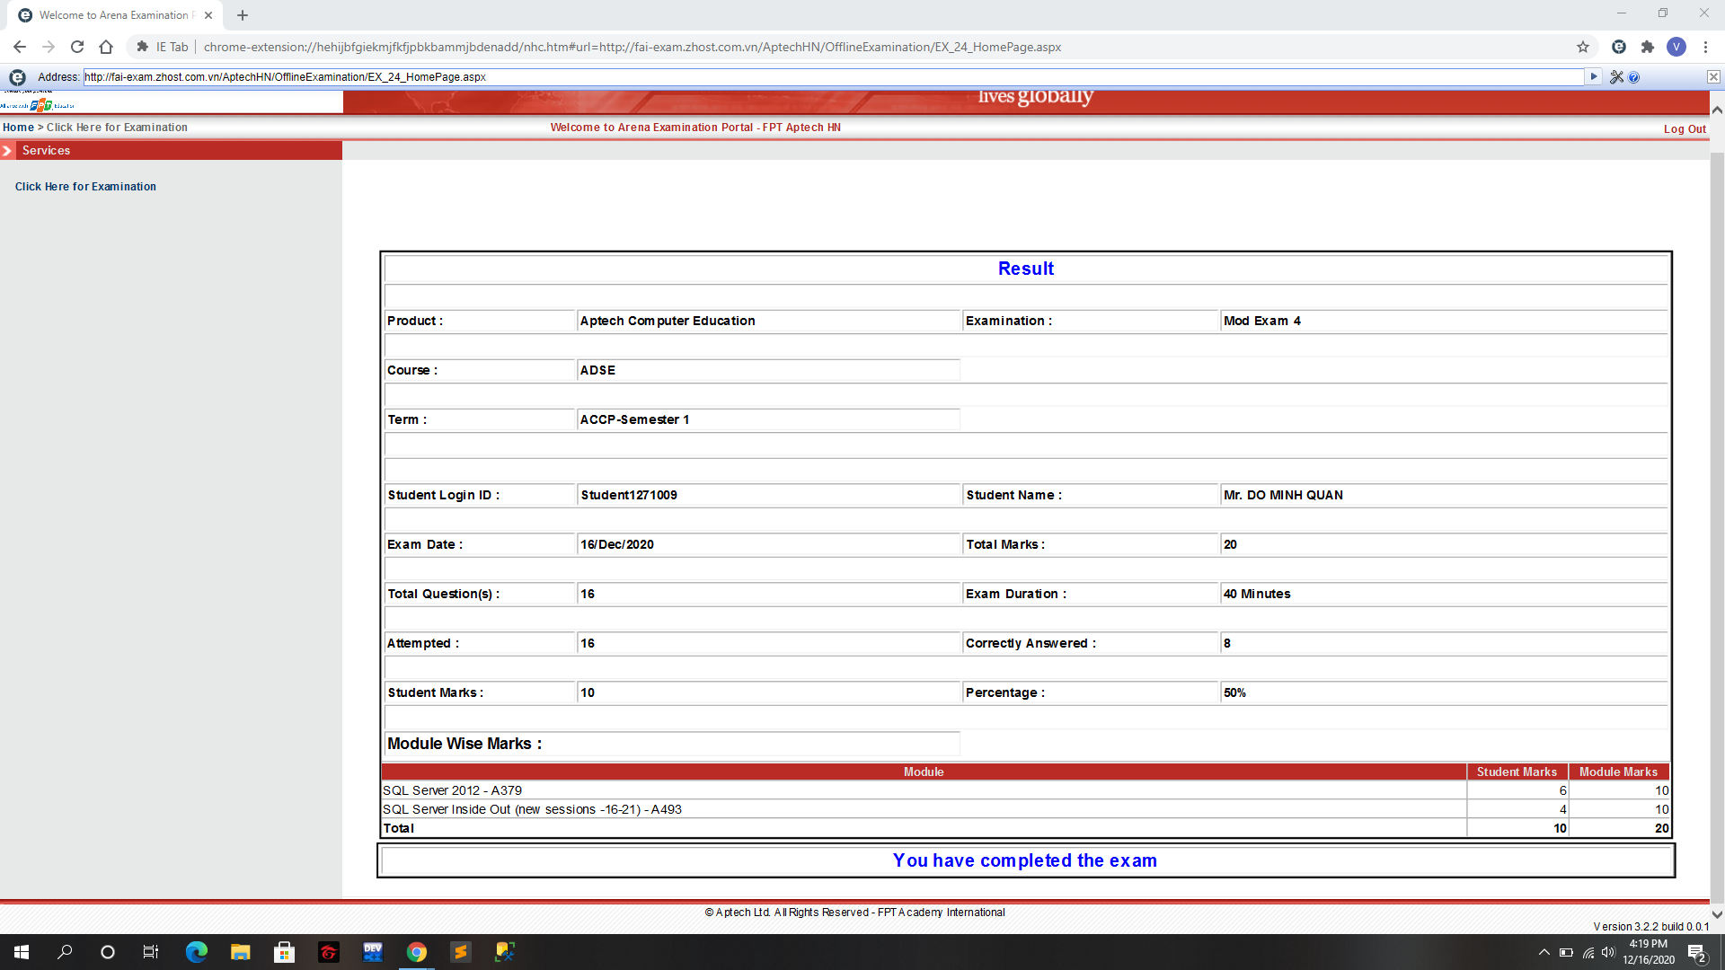Image resolution: width=1725 pixels, height=970 pixels.
Task: Open the volume control in system tray
Action: [1608, 952]
